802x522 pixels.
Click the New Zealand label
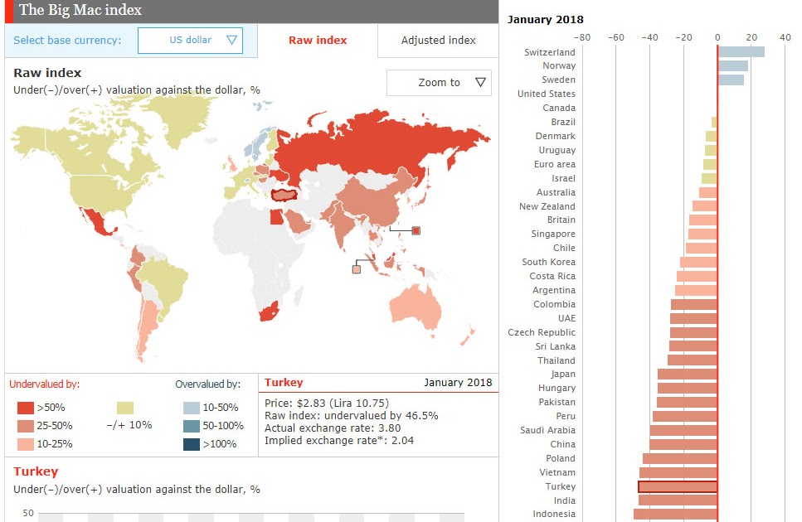pyautogui.click(x=547, y=206)
